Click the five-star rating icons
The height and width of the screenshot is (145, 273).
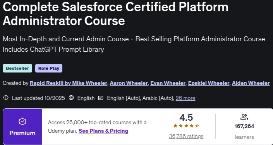pos(186,126)
